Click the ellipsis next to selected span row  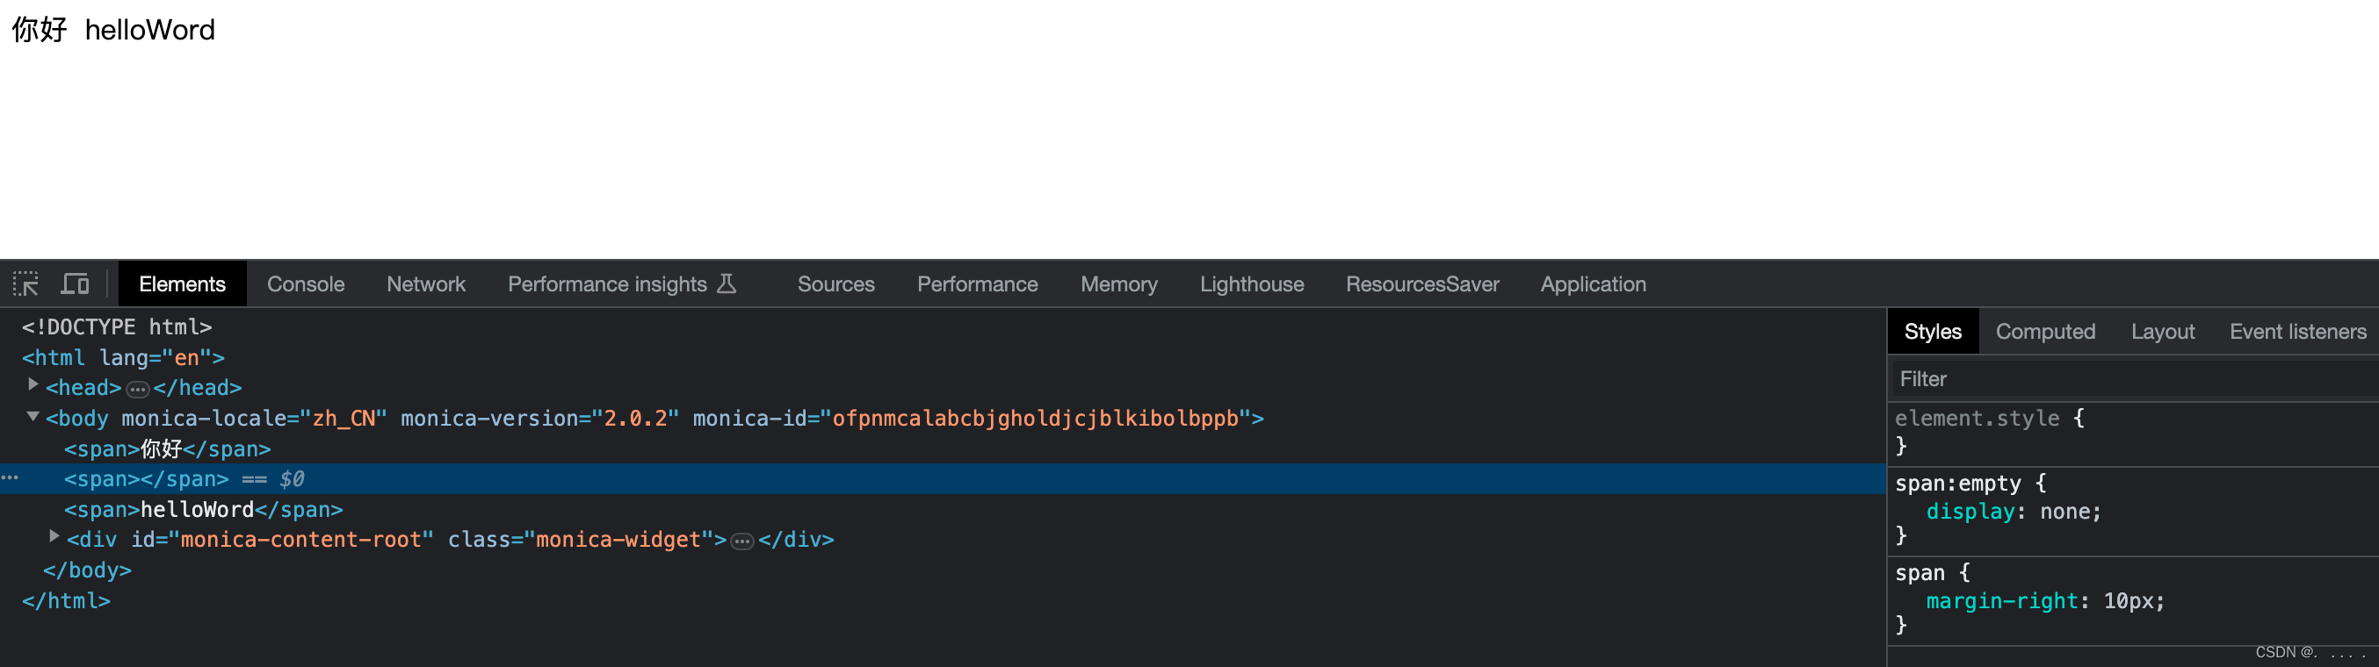click(11, 478)
